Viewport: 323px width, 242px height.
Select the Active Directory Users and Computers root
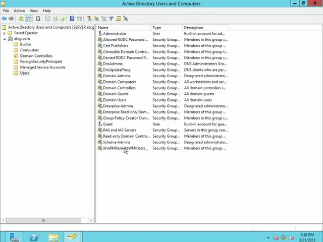coord(51,27)
